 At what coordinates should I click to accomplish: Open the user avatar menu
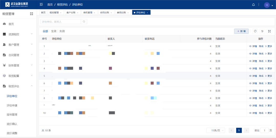[267, 5]
